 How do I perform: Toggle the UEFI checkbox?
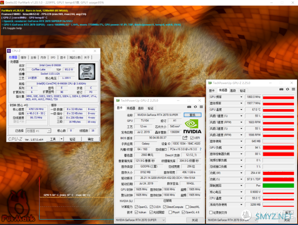click(192, 138)
